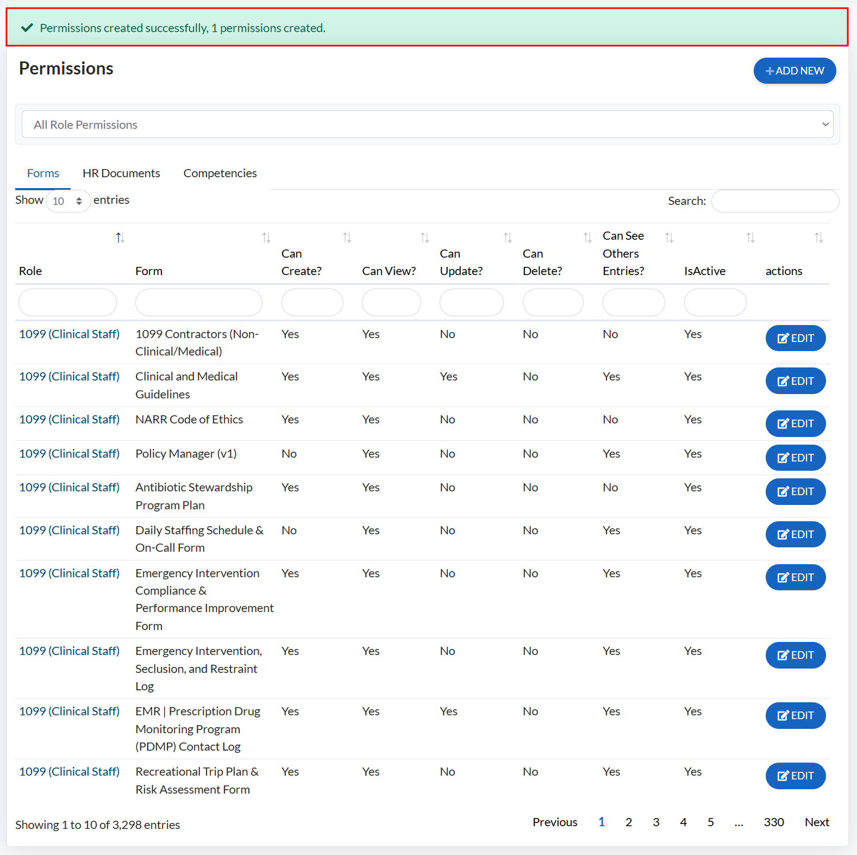Edit the NARR Code of Ethics permission
The image size is (857, 855).
pos(795,423)
